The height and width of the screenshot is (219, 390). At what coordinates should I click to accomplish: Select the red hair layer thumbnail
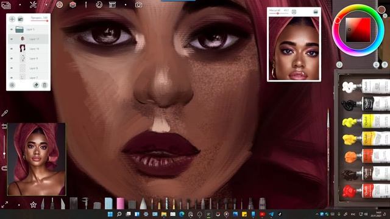coord(23,49)
